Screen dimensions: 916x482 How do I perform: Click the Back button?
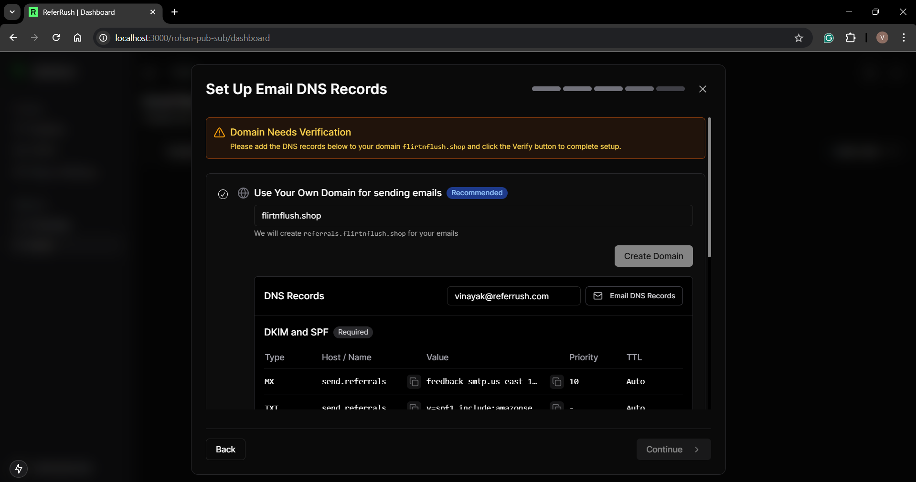click(225, 450)
